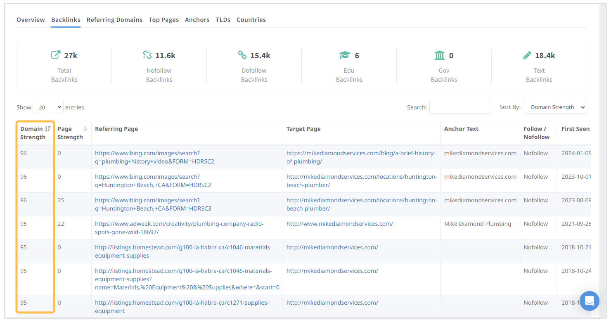
Task: Click the Total Backlinks external-link icon
Action: pos(55,55)
